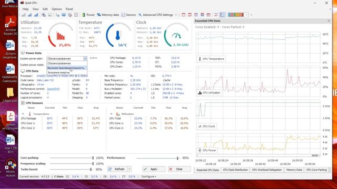Open the Refresh button dropdown arrow
Viewport: 337px width, 189px height.
tap(130, 169)
